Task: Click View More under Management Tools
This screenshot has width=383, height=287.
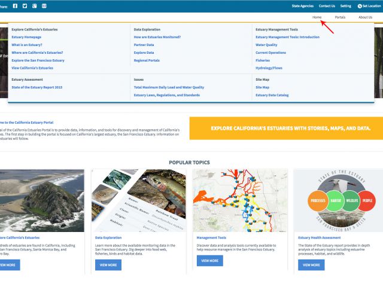Action: (x=210, y=261)
